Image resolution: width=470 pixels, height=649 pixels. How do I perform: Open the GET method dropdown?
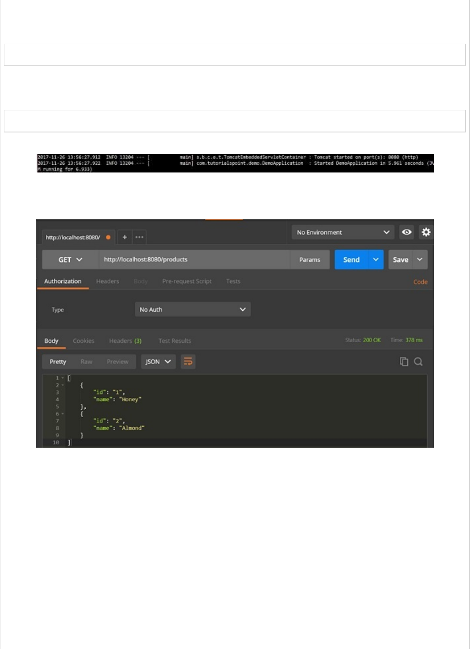[x=70, y=260]
